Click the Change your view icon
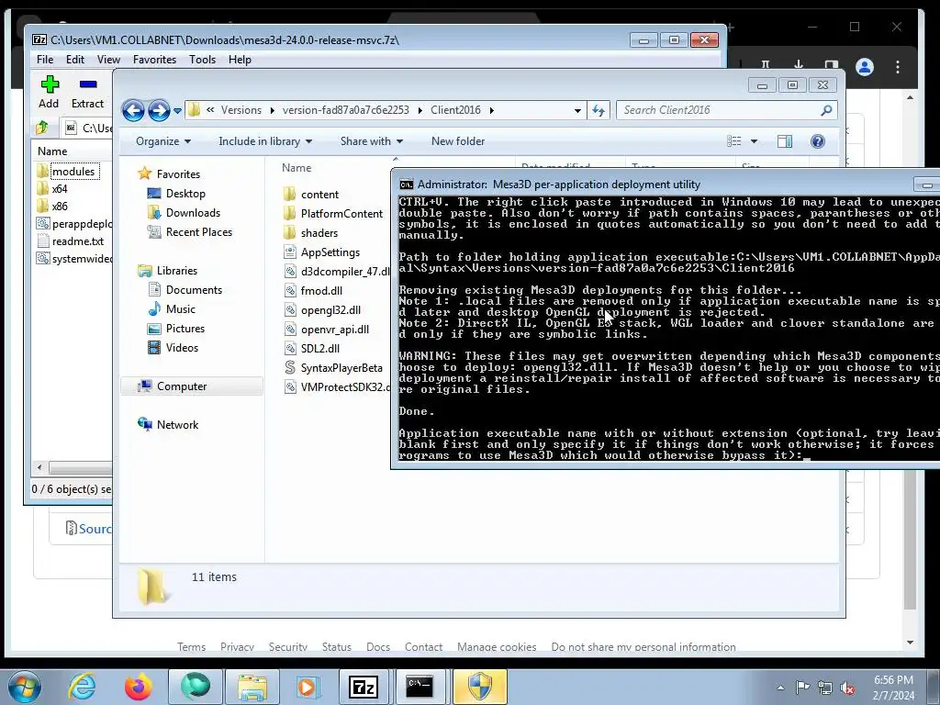 tap(734, 141)
